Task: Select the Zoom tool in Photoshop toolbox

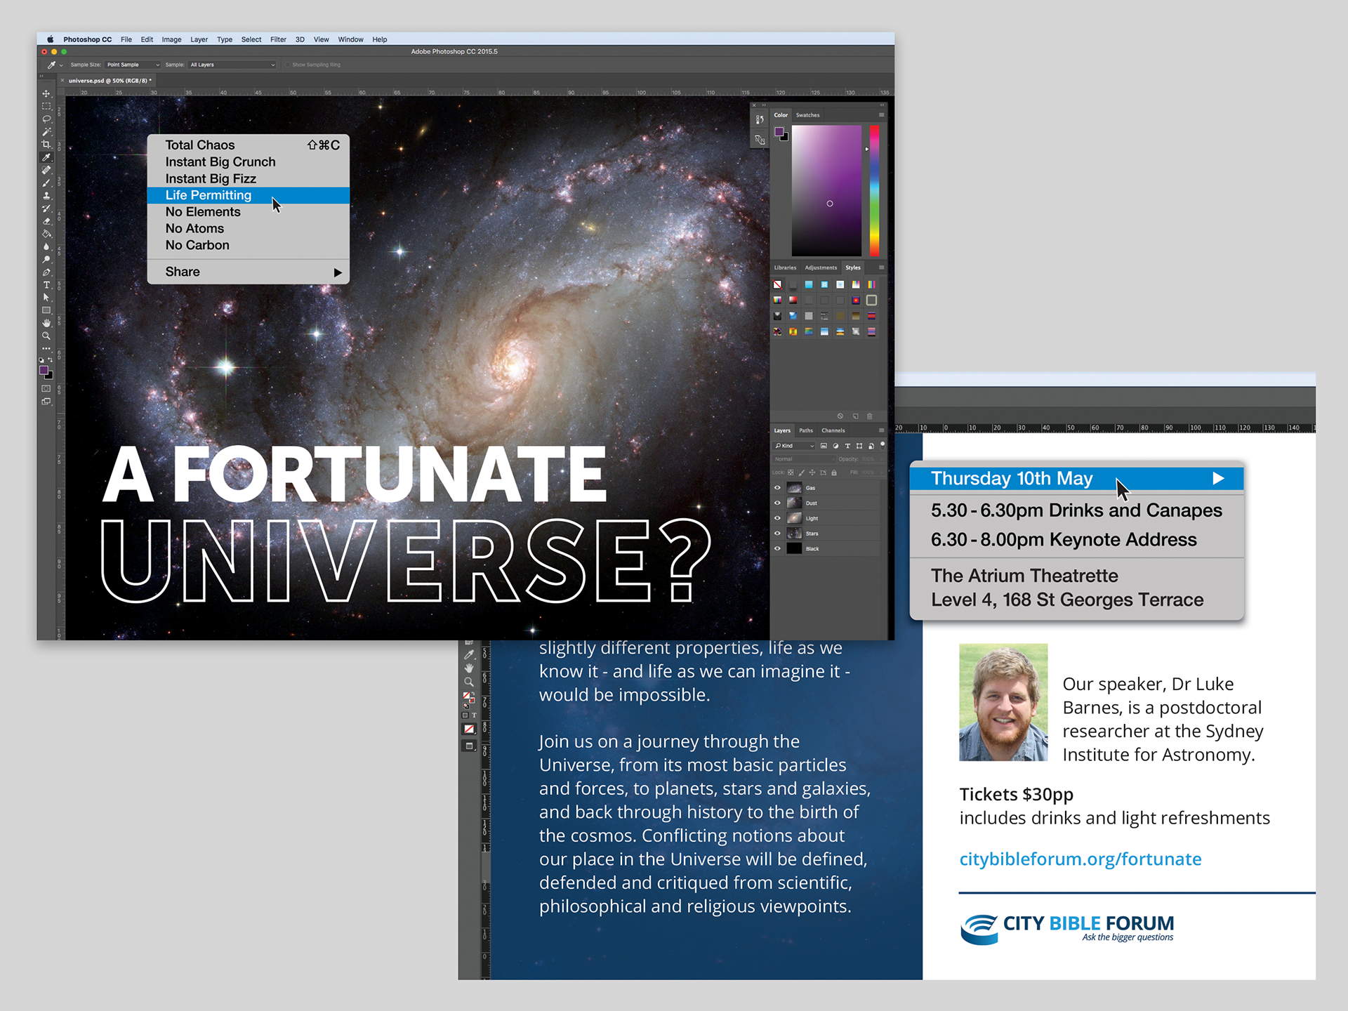Action: (x=46, y=336)
